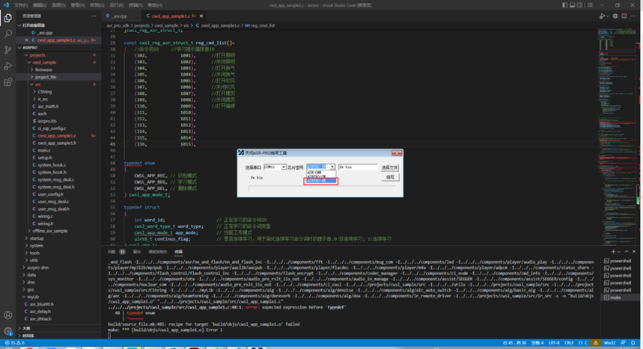Open the 帮助 (Help) menu
The image size is (643, 349).
pos(155,5)
